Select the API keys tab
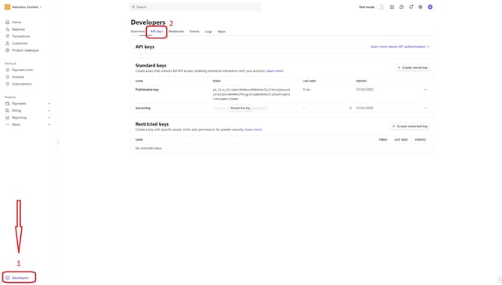This screenshot has height=285, width=502. (157, 31)
